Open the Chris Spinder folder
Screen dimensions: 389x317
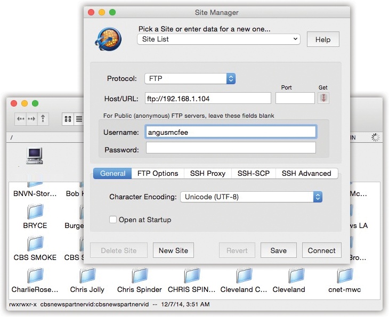(140, 275)
